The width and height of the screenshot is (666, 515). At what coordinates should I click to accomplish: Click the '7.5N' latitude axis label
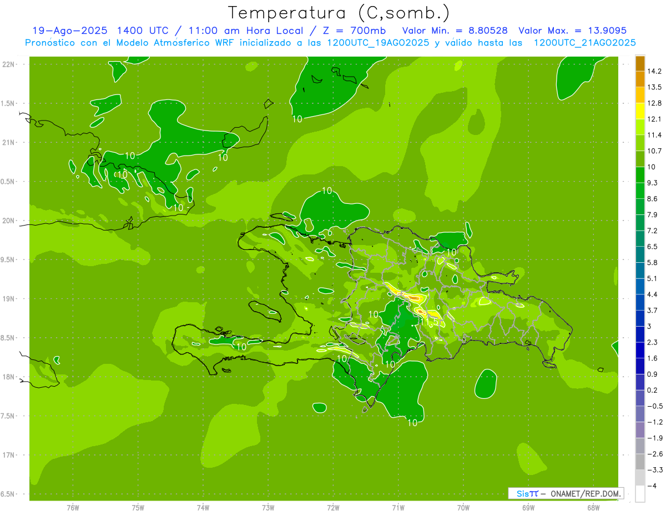pyautogui.click(x=8, y=416)
